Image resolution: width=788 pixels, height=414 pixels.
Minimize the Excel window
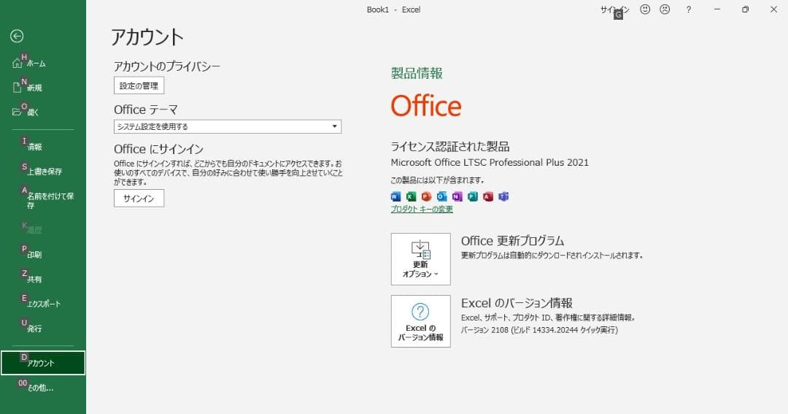(717, 9)
